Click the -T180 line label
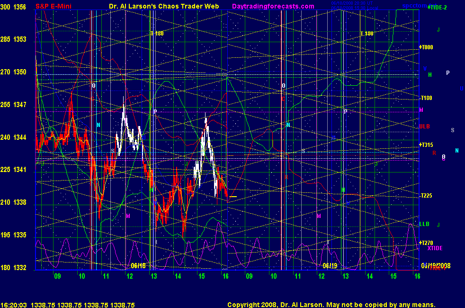Screen dimensions: 465x308 pos(426,98)
